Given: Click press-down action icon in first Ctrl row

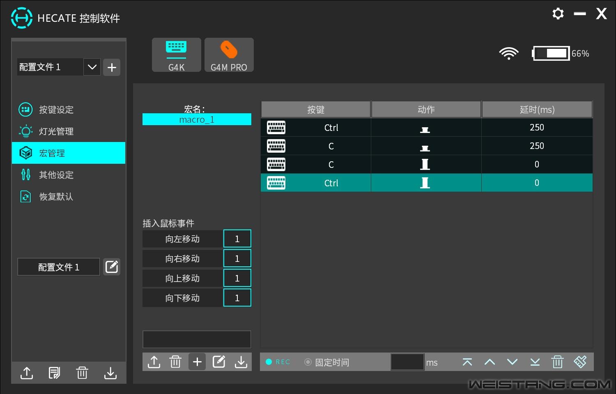Looking at the screenshot, I should click(x=425, y=130).
